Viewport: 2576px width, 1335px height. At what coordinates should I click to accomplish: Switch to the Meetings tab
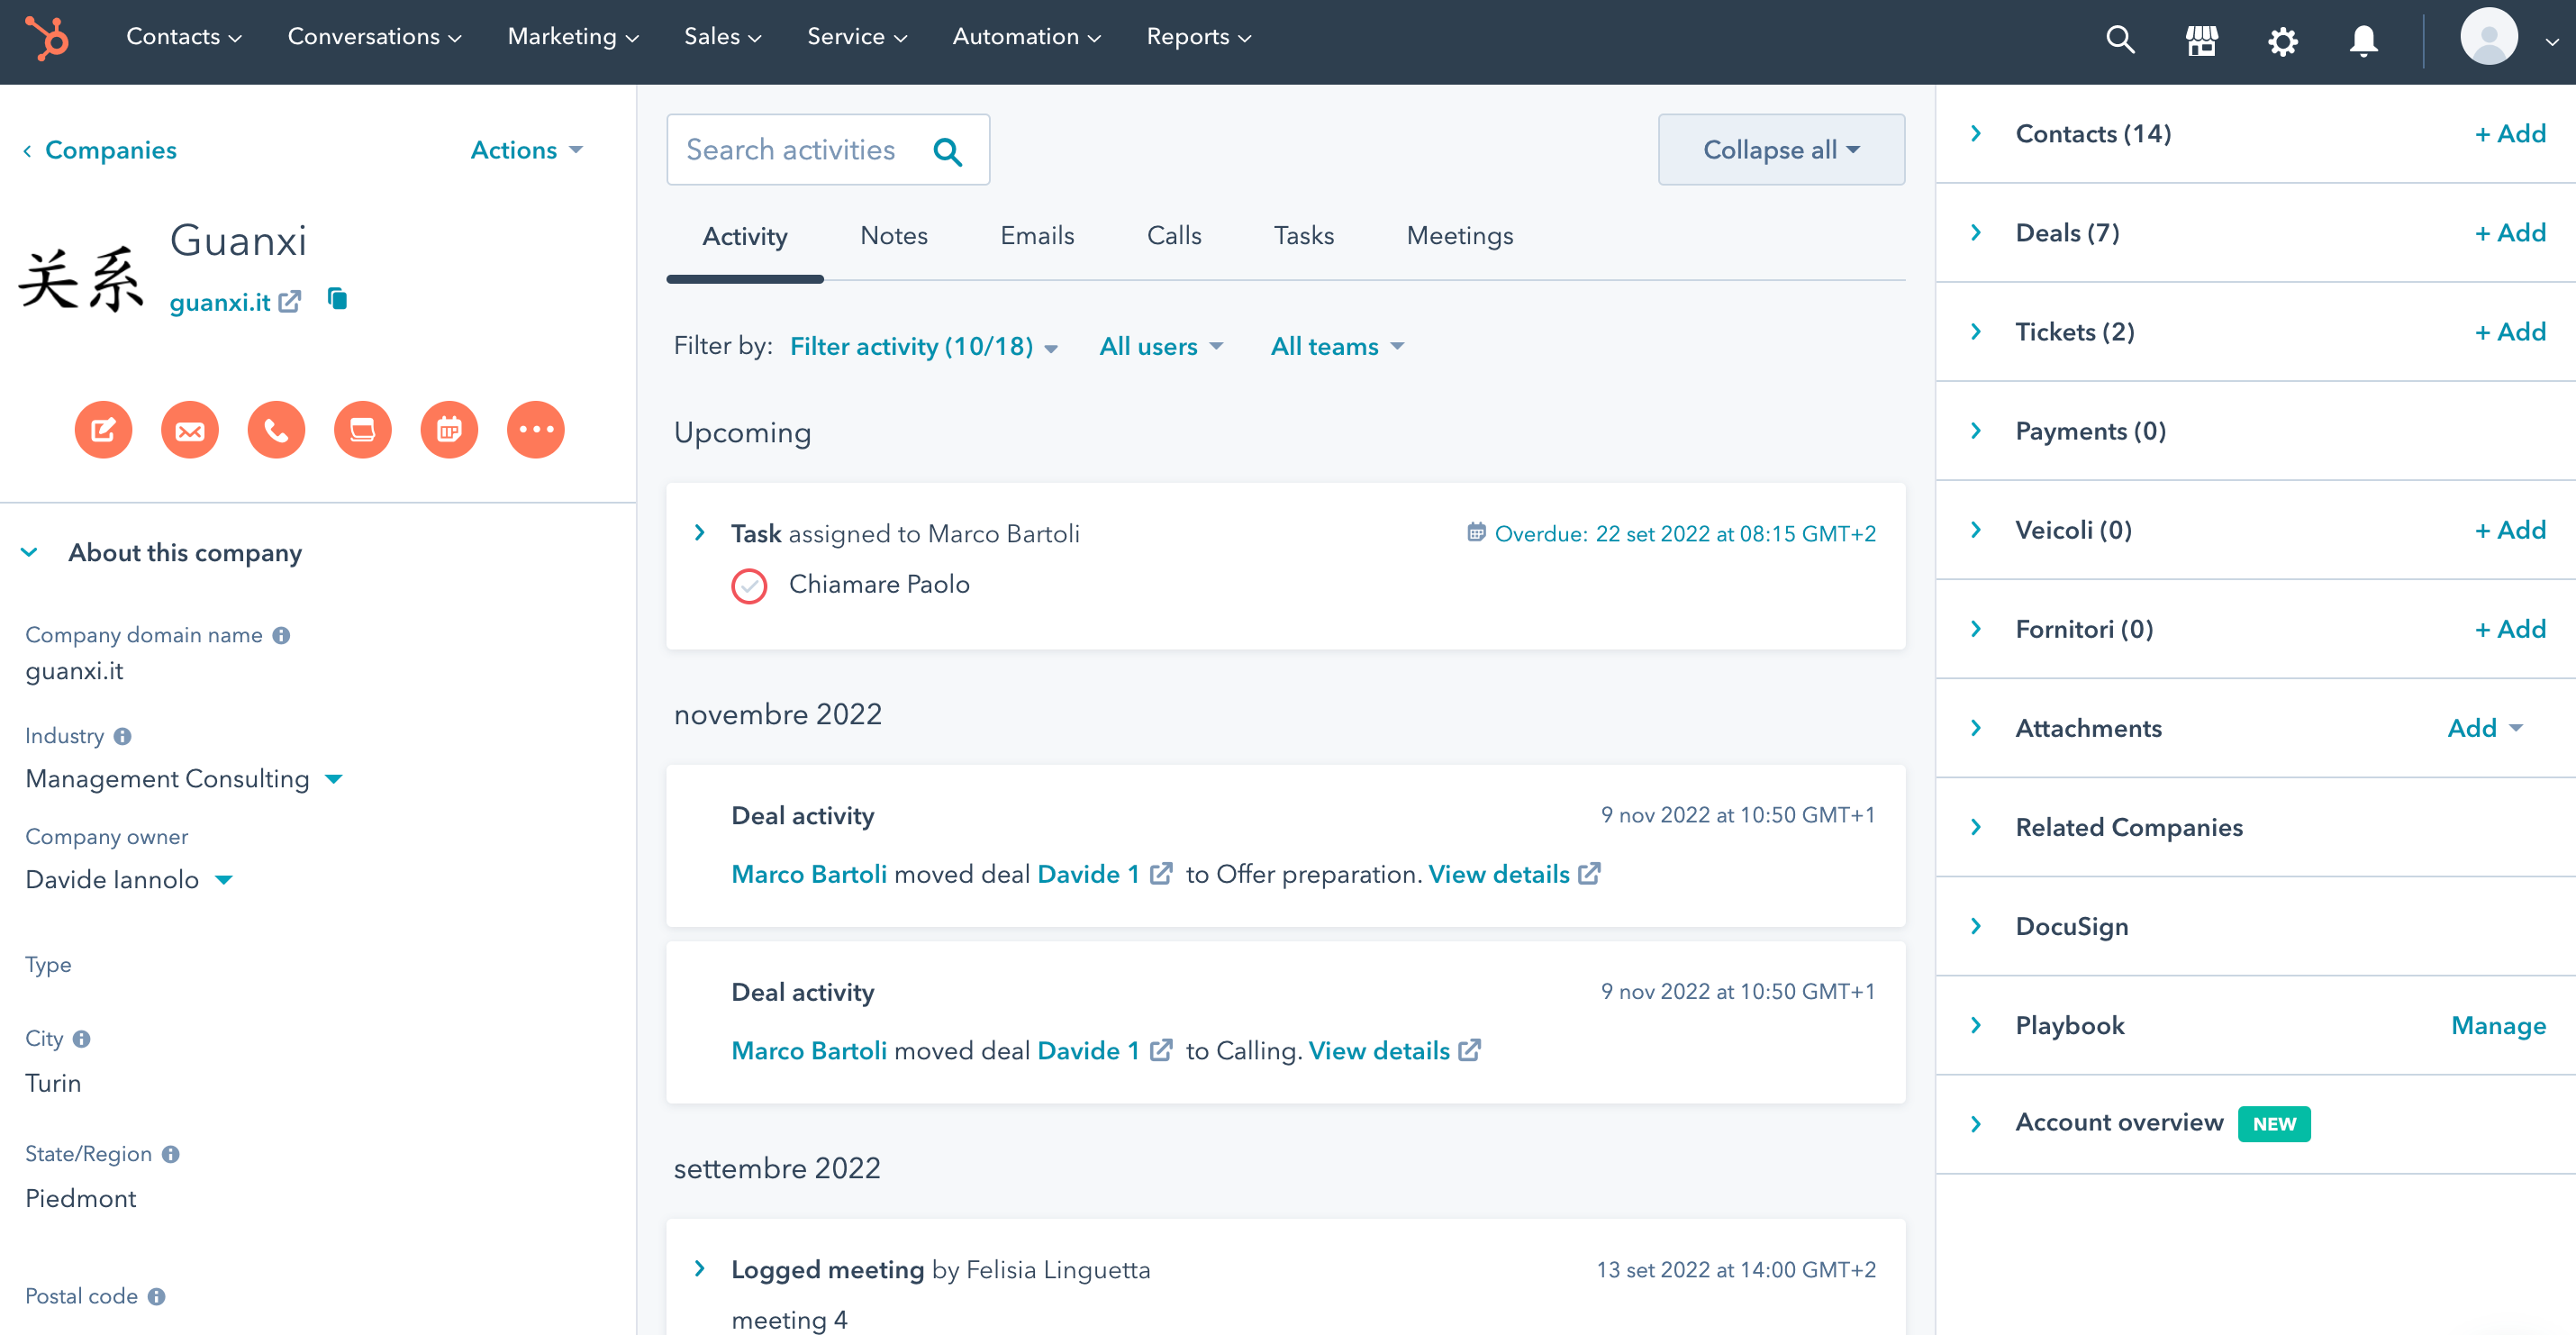point(1460,236)
